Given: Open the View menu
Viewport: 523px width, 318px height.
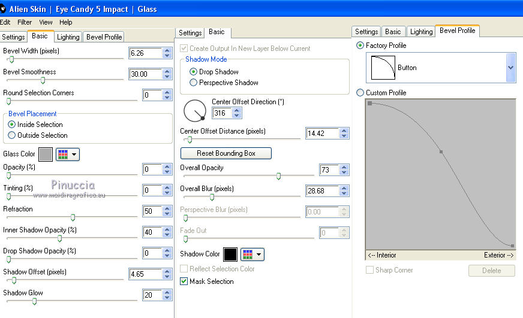Looking at the screenshot, I should tap(46, 22).
